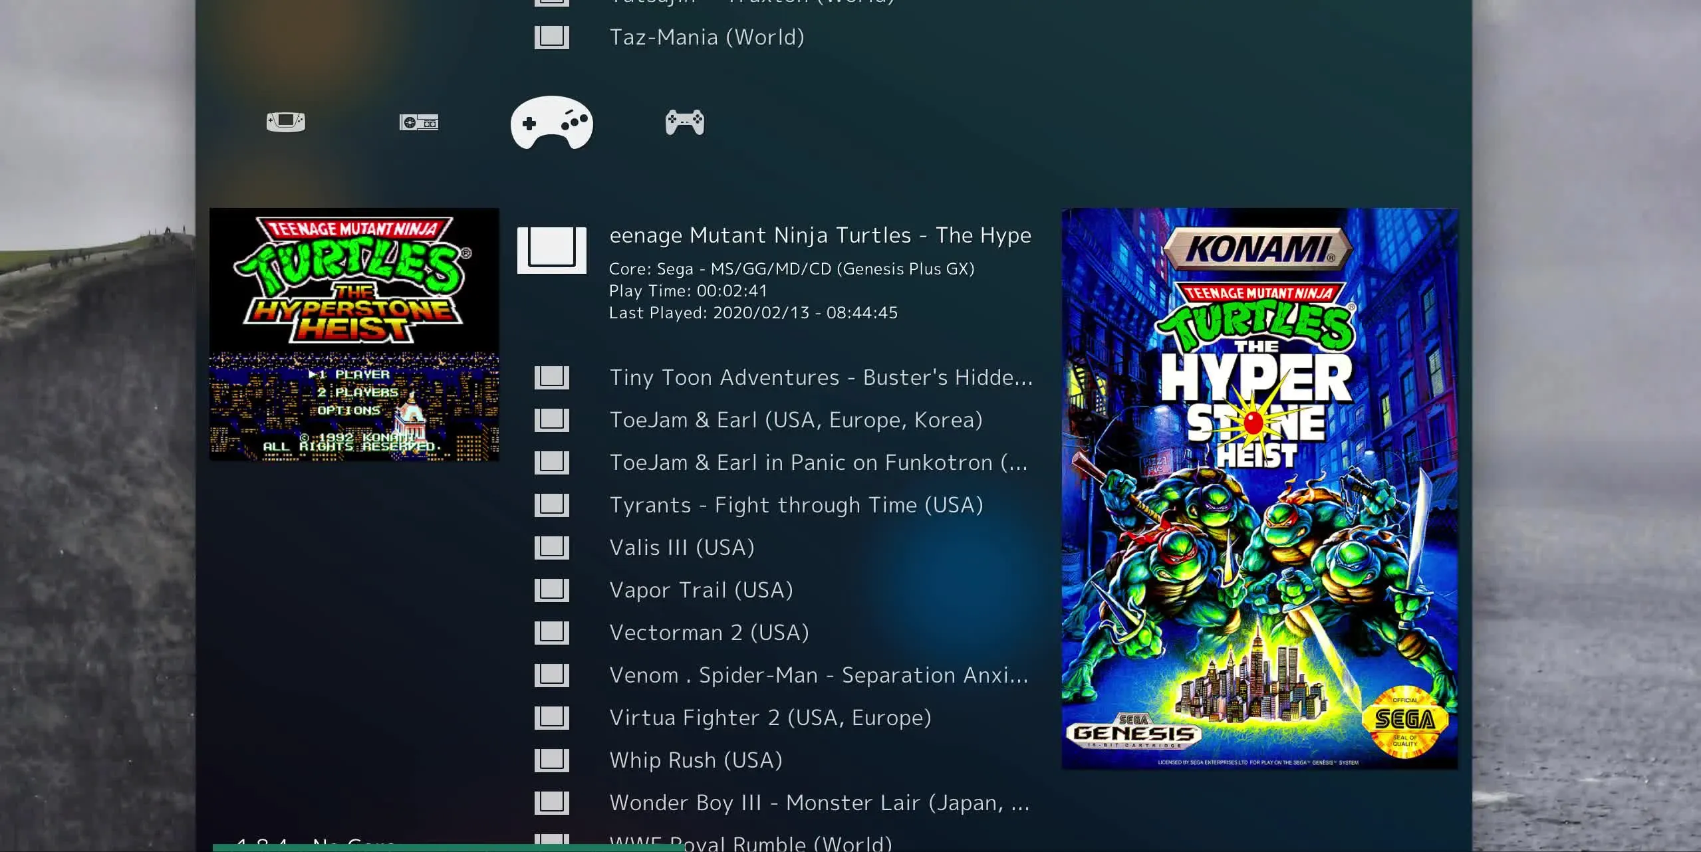Click cartridge icon beside Tiny Toon Adventures
The height and width of the screenshot is (852, 1701).
point(552,377)
